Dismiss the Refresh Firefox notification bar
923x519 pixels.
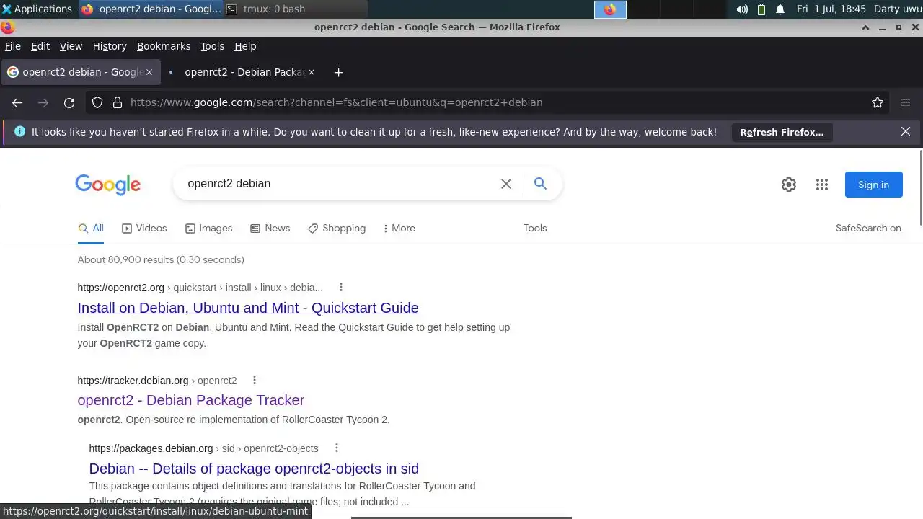tap(906, 131)
